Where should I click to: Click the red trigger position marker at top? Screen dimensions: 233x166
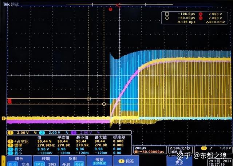point(118,5)
